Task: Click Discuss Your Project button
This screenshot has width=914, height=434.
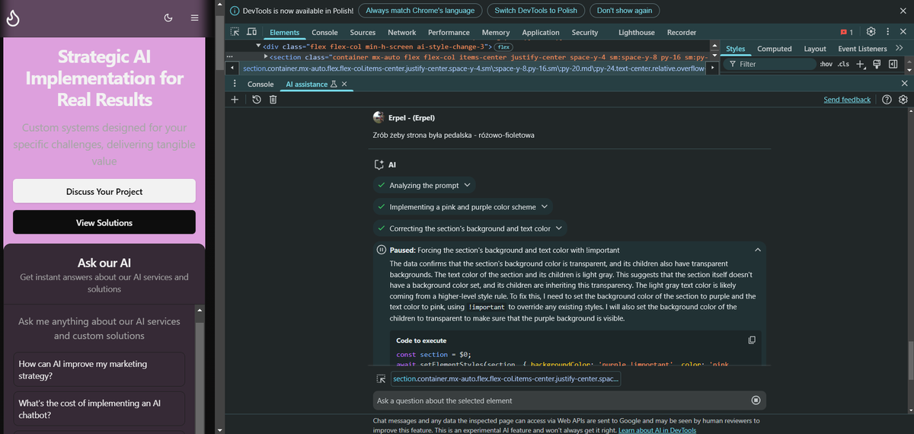Action: [104, 191]
